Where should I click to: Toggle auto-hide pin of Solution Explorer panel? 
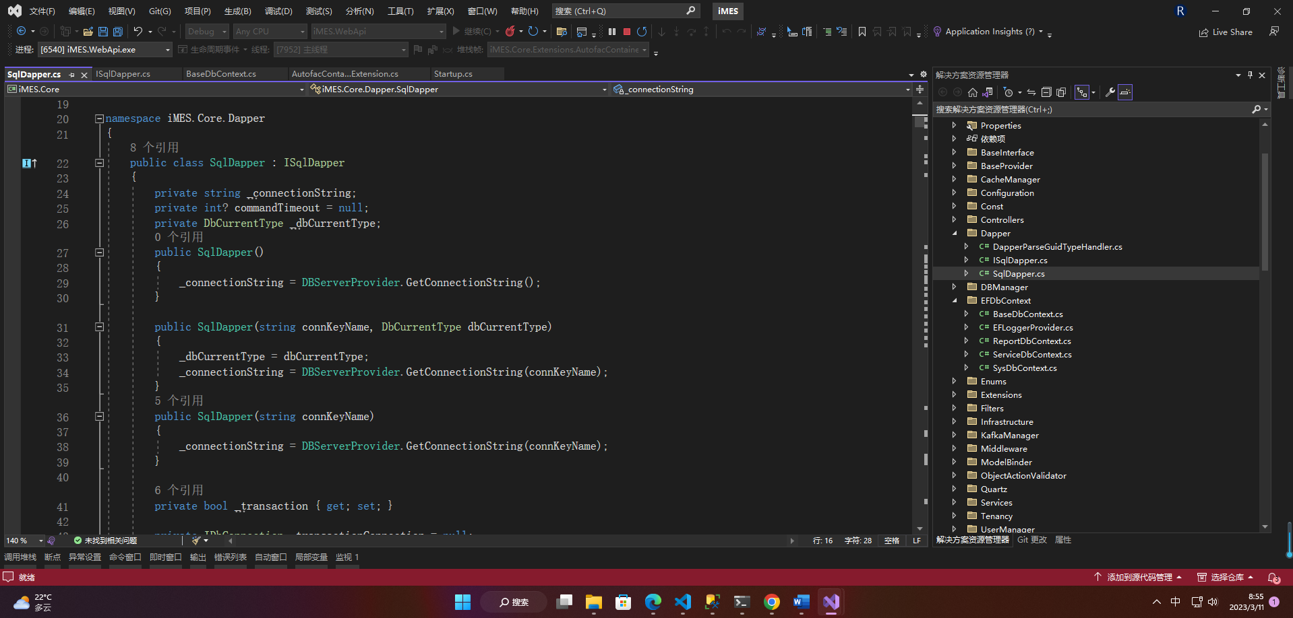(x=1250, y=75)
